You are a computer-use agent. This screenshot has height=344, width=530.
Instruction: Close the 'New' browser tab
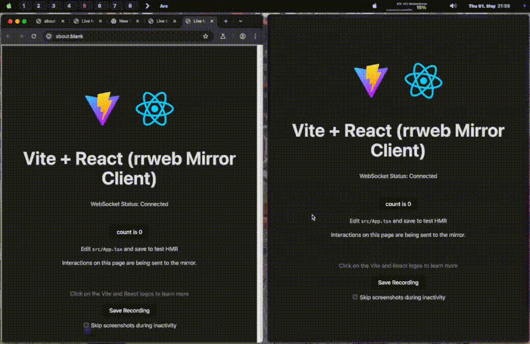pyautogui.click(x=138, y=21)
